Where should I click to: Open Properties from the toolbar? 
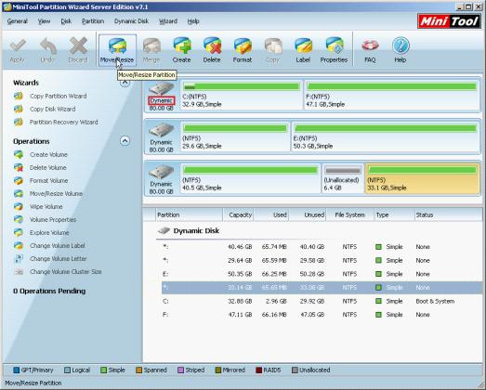(x=334, y=50)
